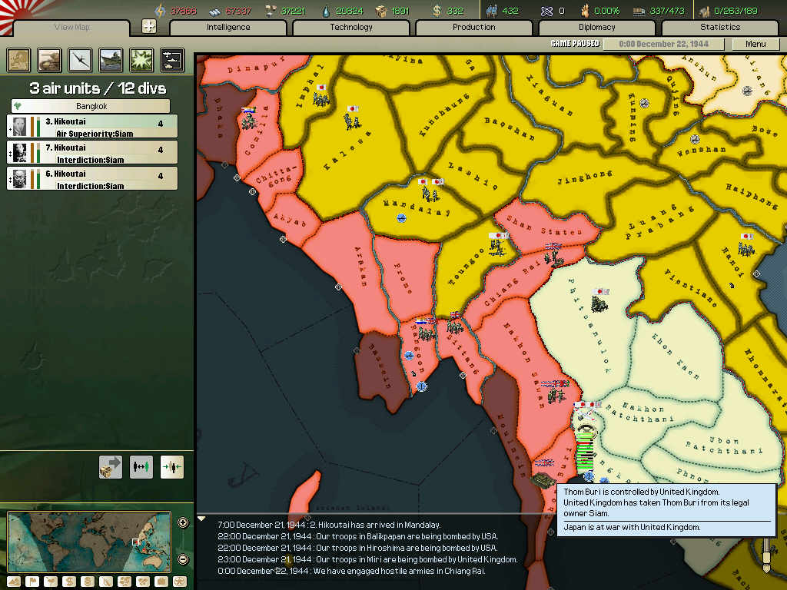Open the province map portrait icon
787x590 pixels.
[x=18, y=60]
